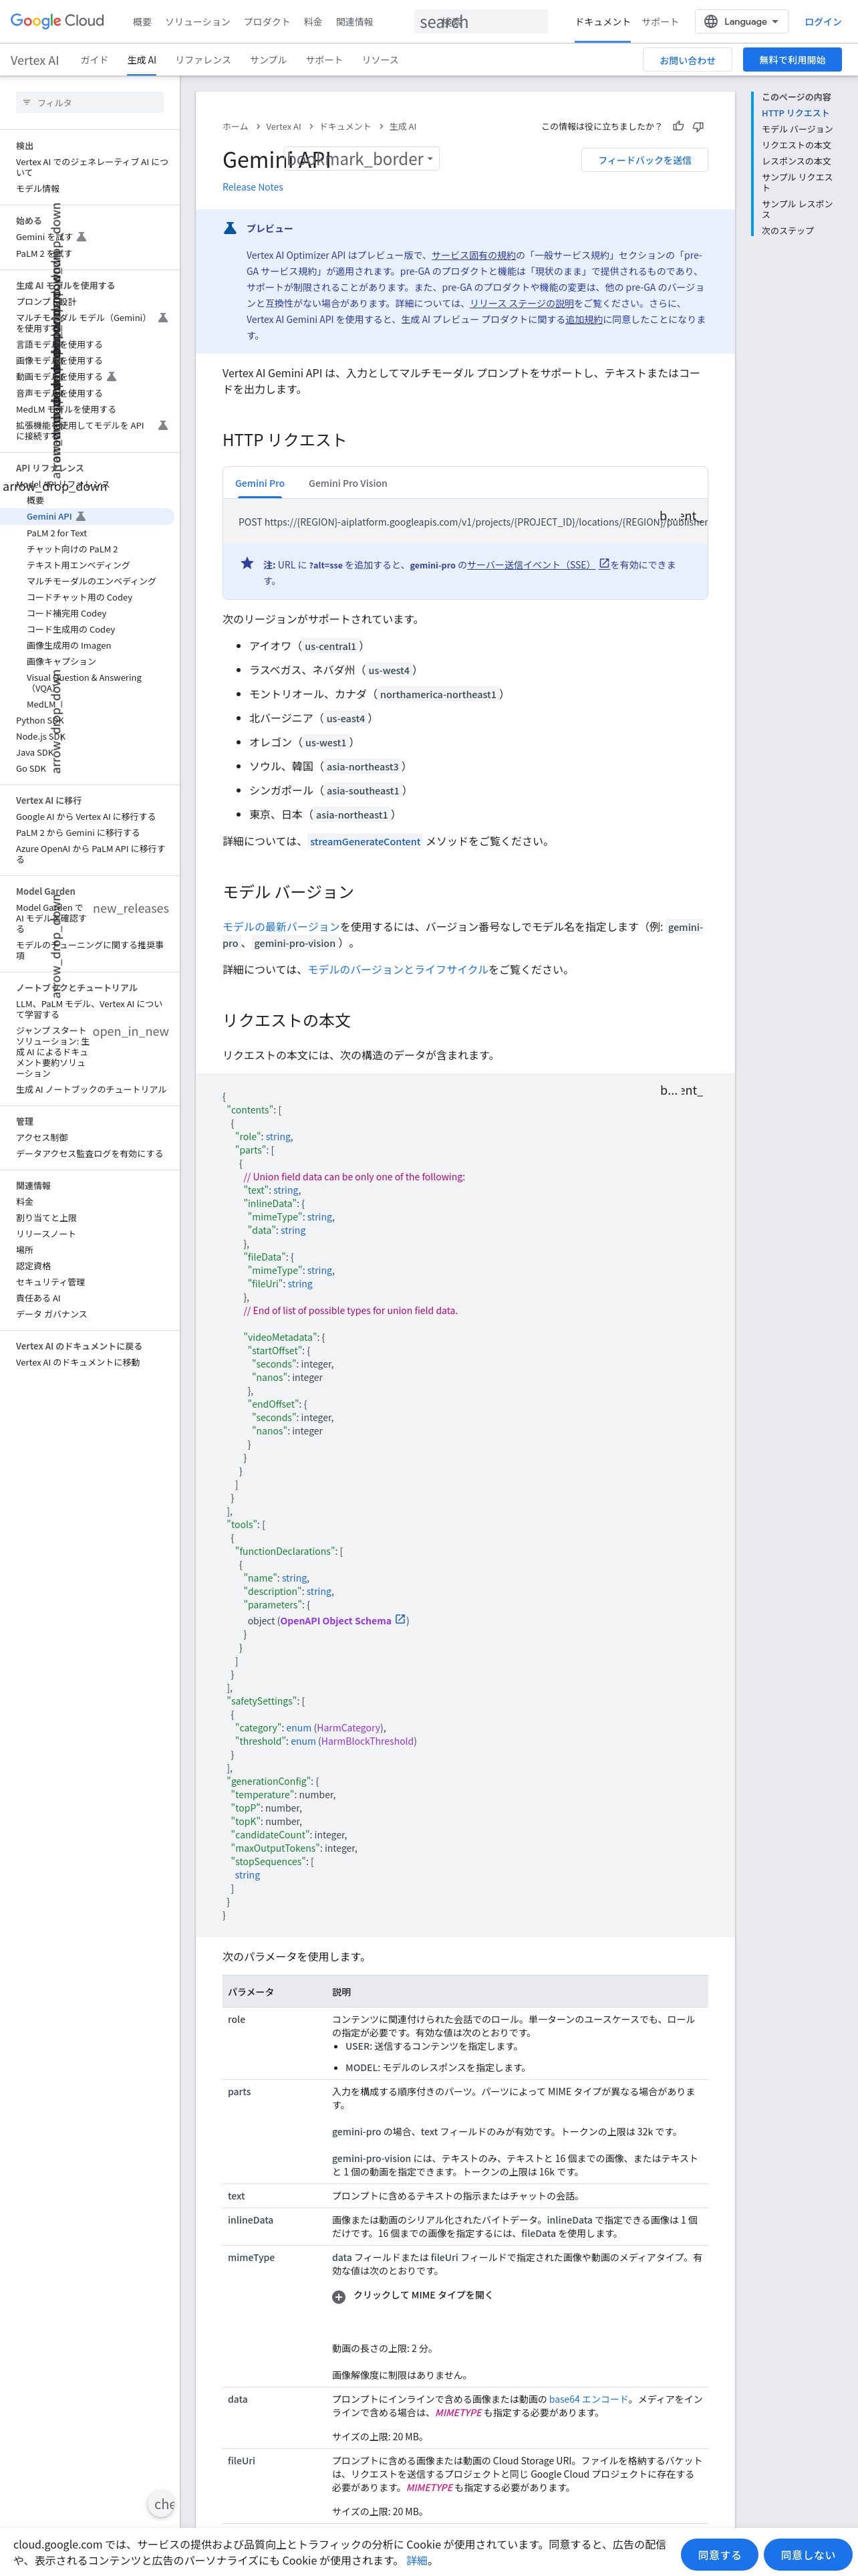Accept cookies with 同意する button

coord(719,2554)
